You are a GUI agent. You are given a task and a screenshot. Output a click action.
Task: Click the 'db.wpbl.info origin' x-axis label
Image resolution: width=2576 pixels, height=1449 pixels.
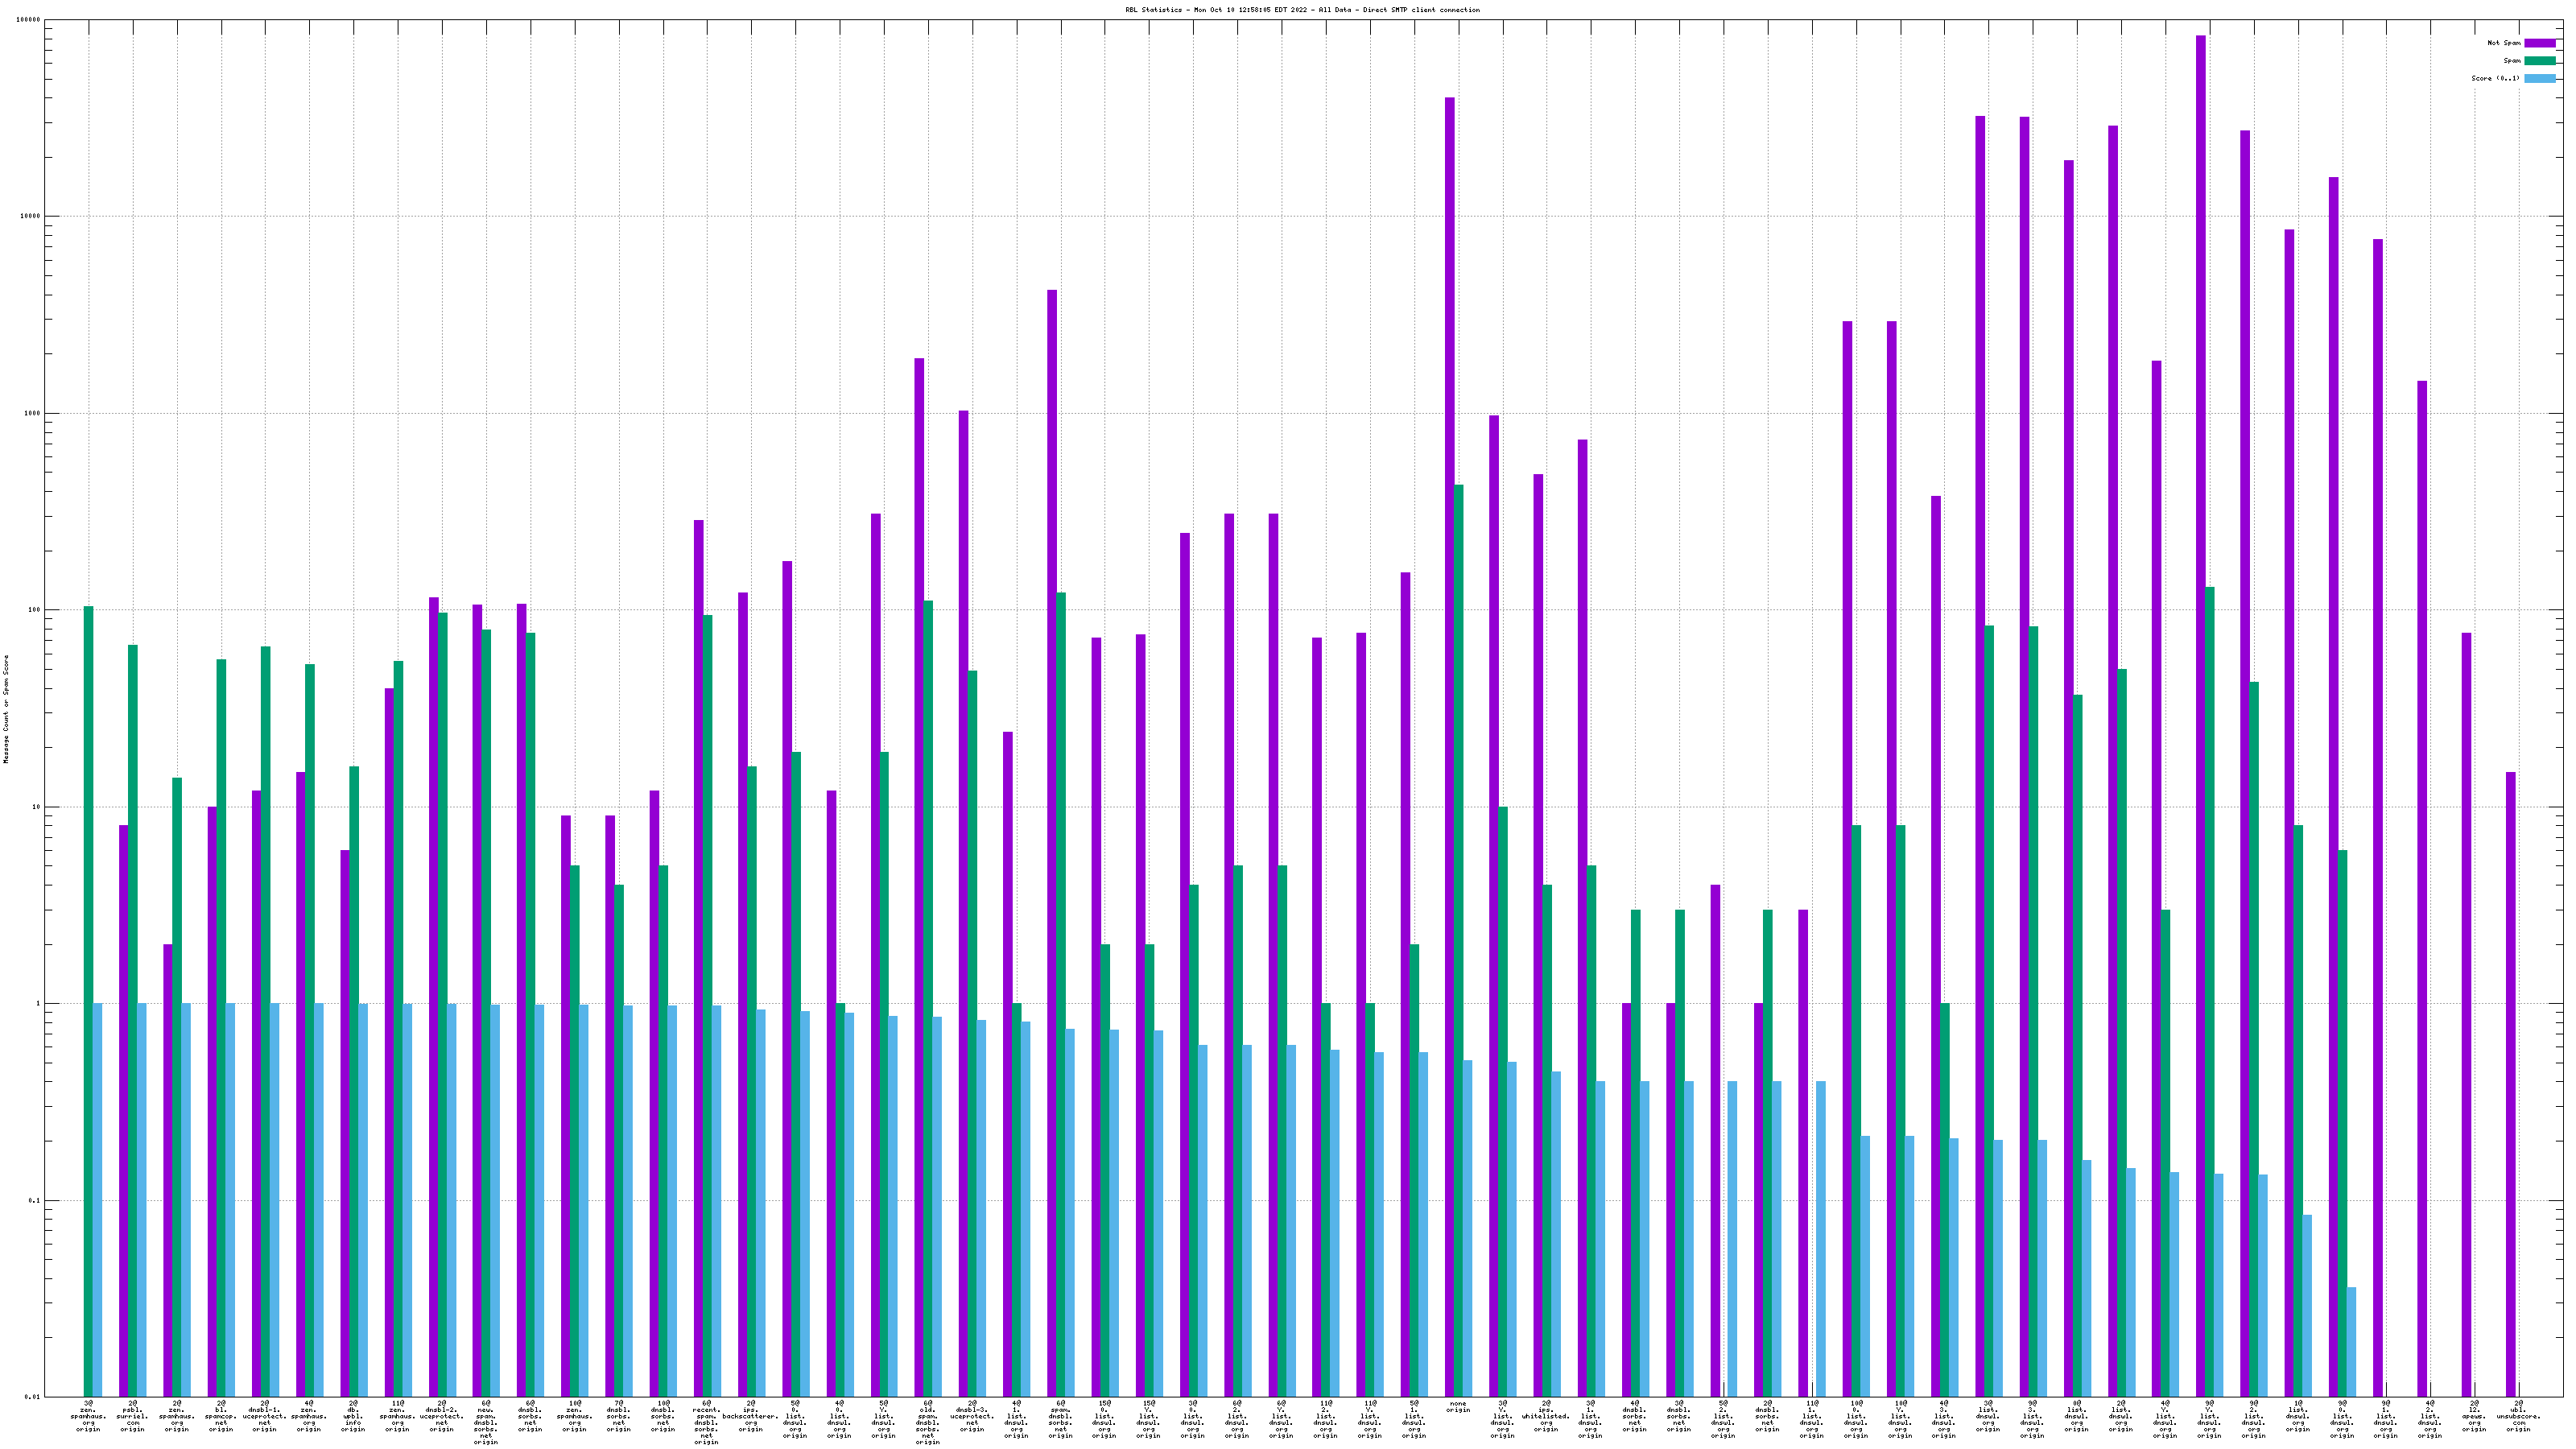coord(353,1416)
